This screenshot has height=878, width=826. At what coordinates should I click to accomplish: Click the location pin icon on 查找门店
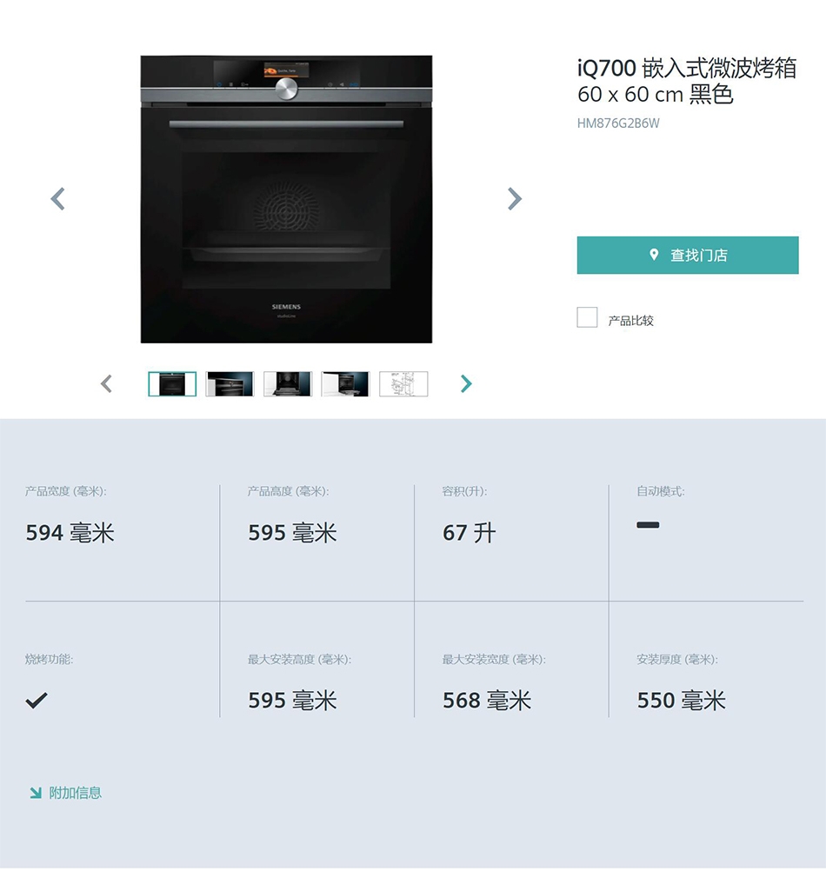pyautogui.click(x=654, y=255)
